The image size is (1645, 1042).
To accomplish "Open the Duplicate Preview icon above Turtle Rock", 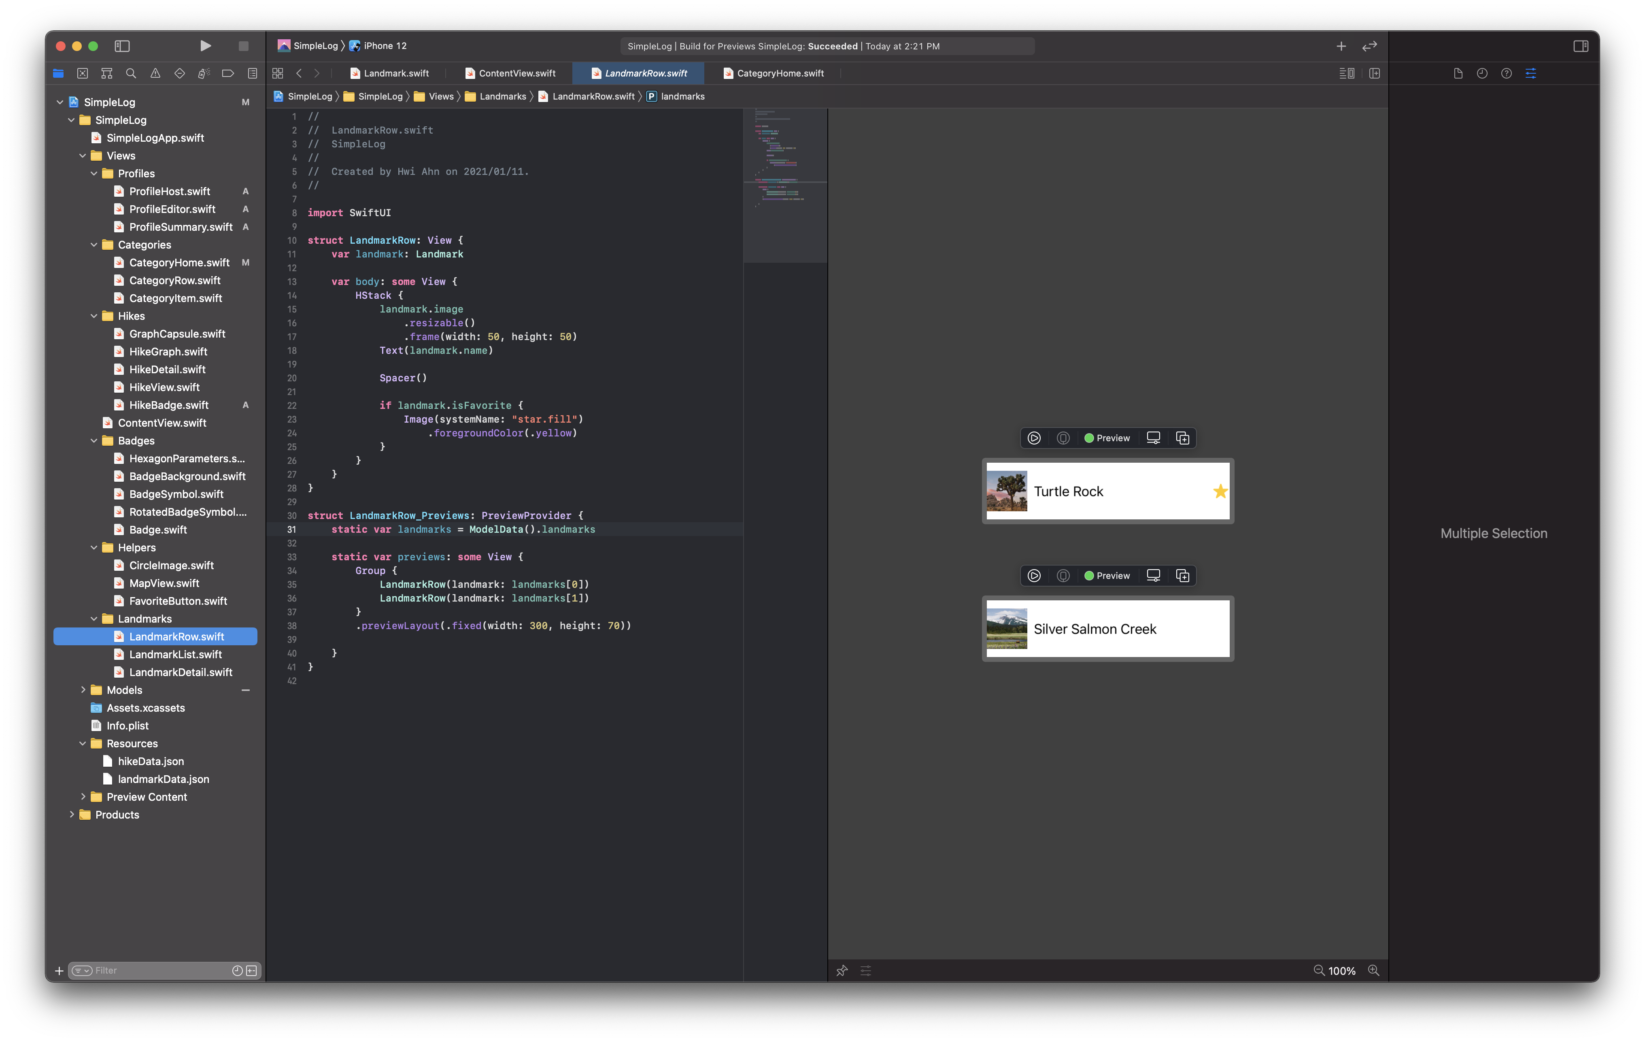I will coord(1182,438).
